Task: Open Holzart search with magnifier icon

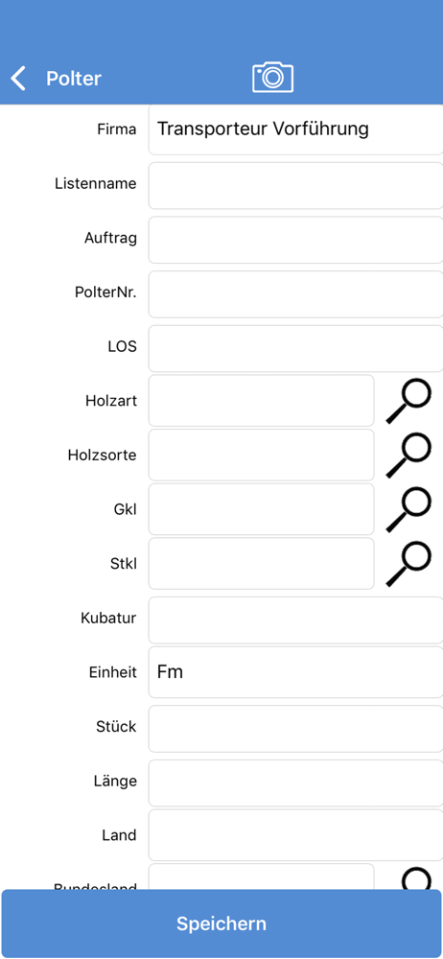Action: click(x=408, y=401)
